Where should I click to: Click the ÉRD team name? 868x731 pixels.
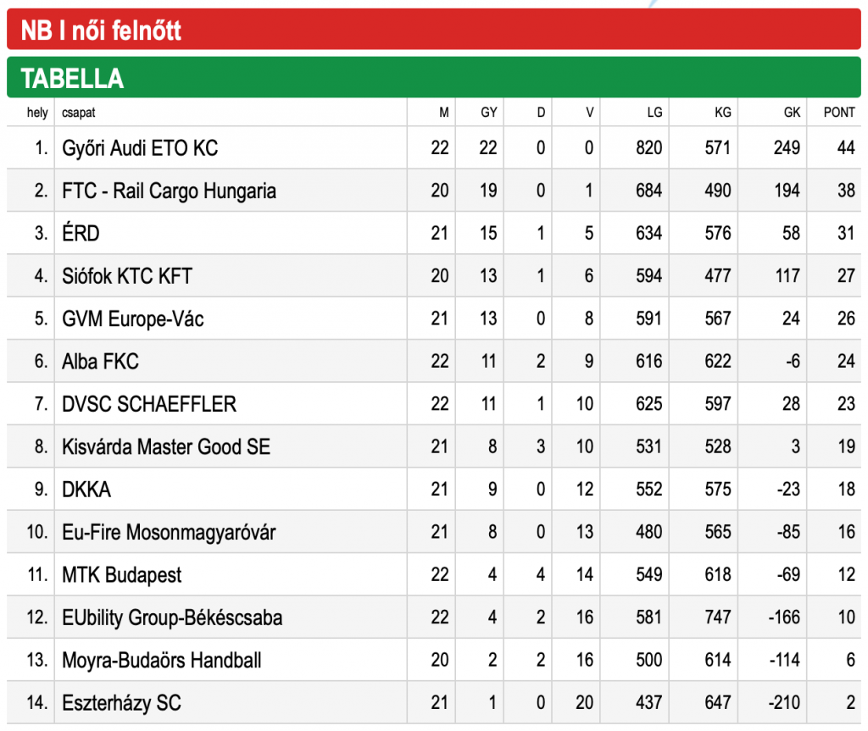tap(81, 233)
